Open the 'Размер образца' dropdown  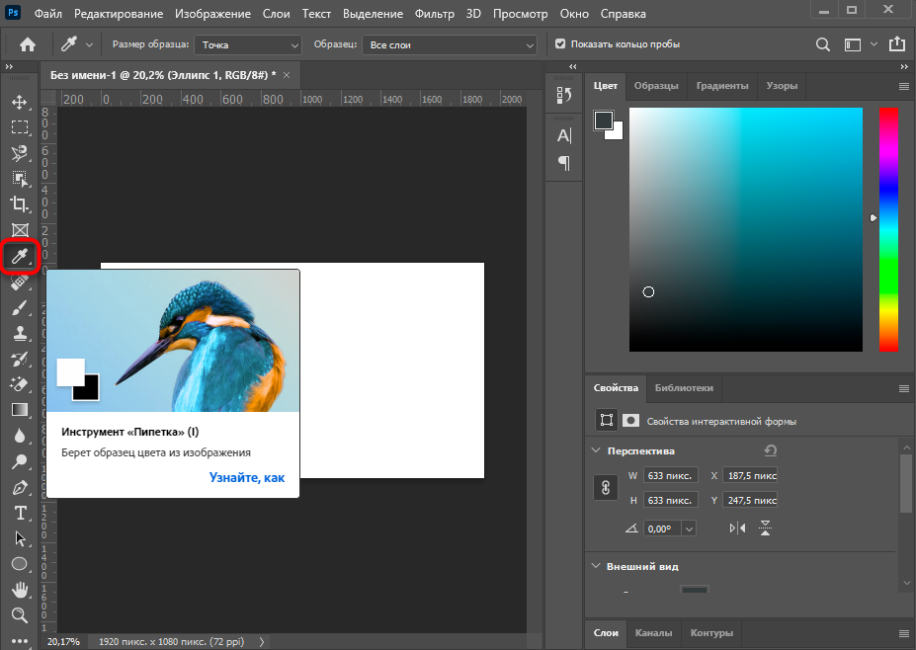[x=248, y=44]
